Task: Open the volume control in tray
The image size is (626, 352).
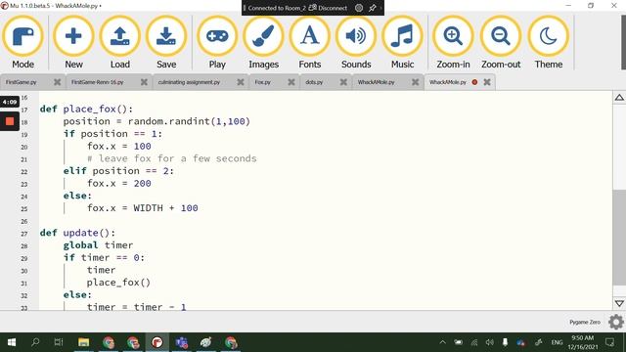Action: (x=489, y=342)
